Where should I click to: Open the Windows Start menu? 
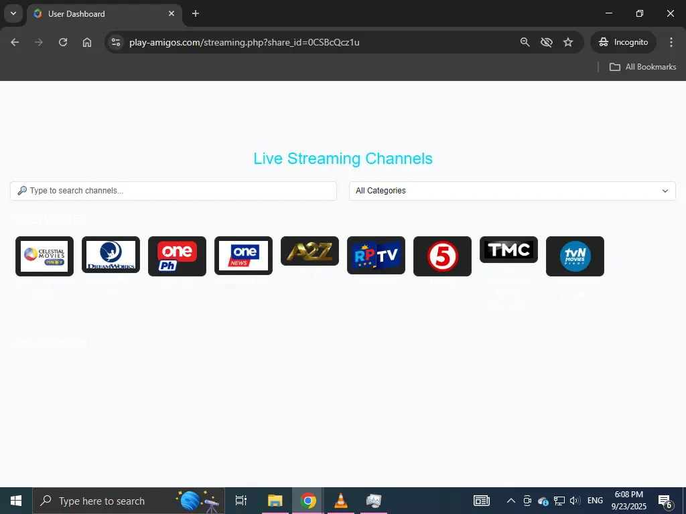16,501
